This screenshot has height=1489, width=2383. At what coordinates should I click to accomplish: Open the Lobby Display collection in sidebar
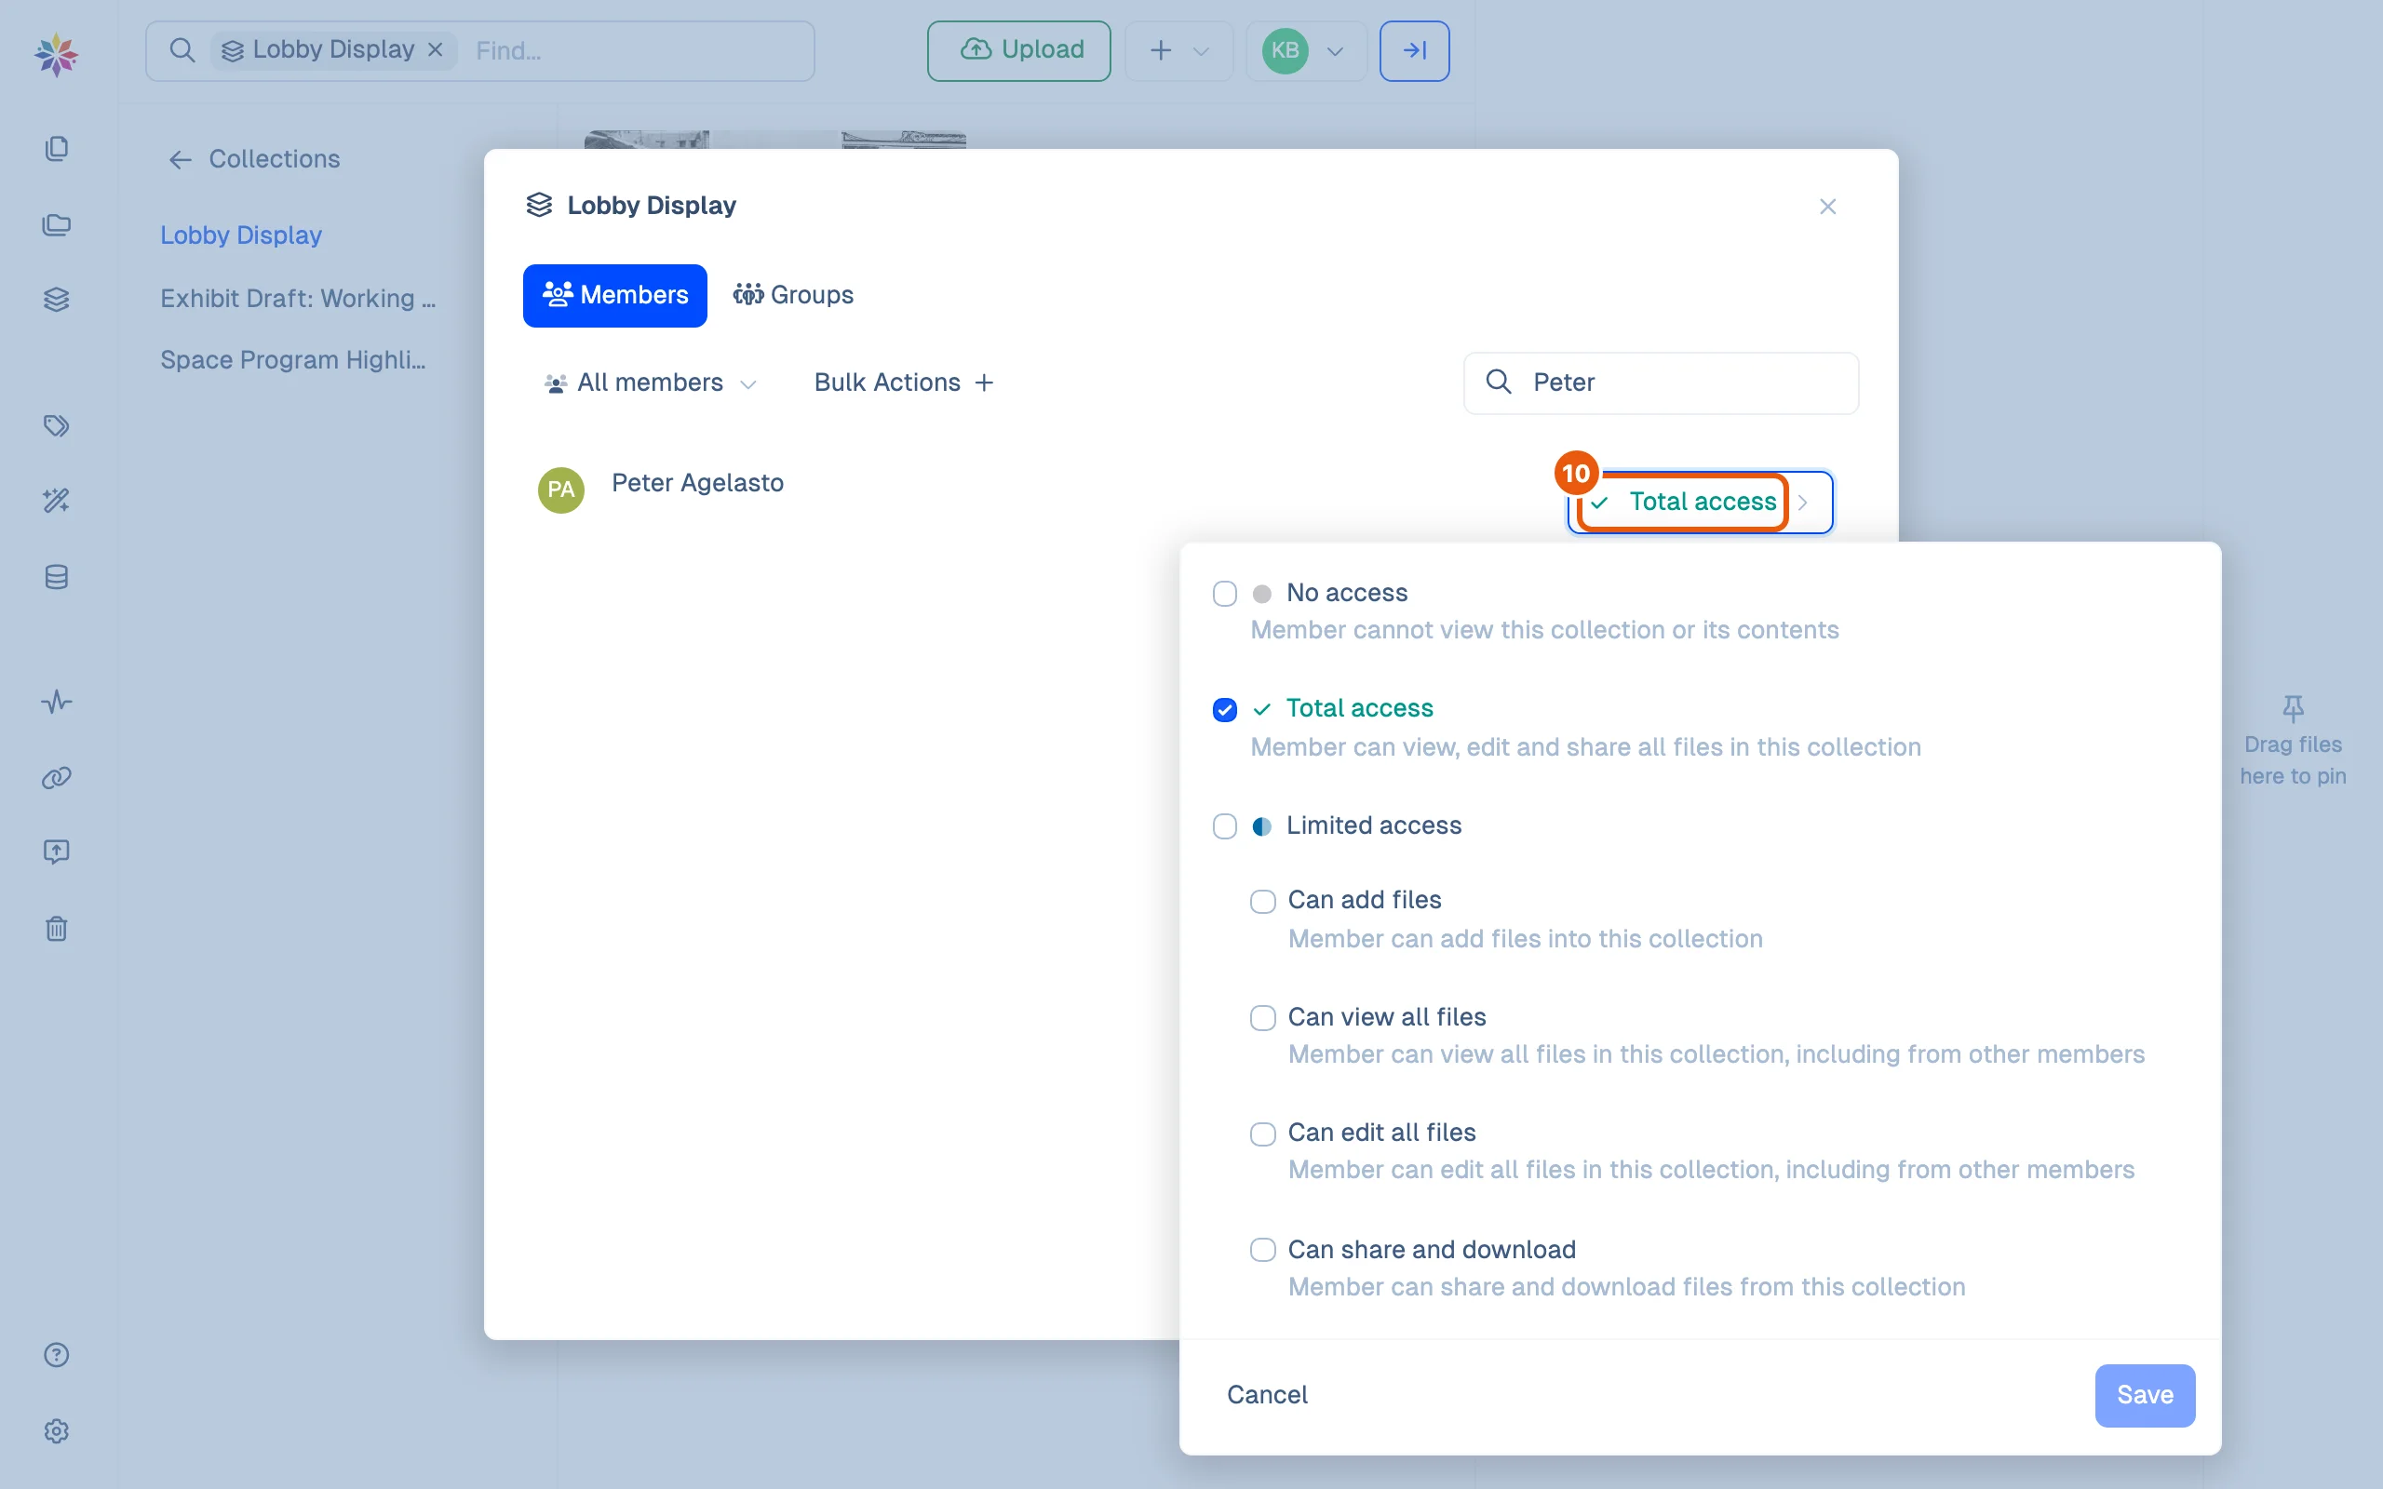(x=241, y=235)
